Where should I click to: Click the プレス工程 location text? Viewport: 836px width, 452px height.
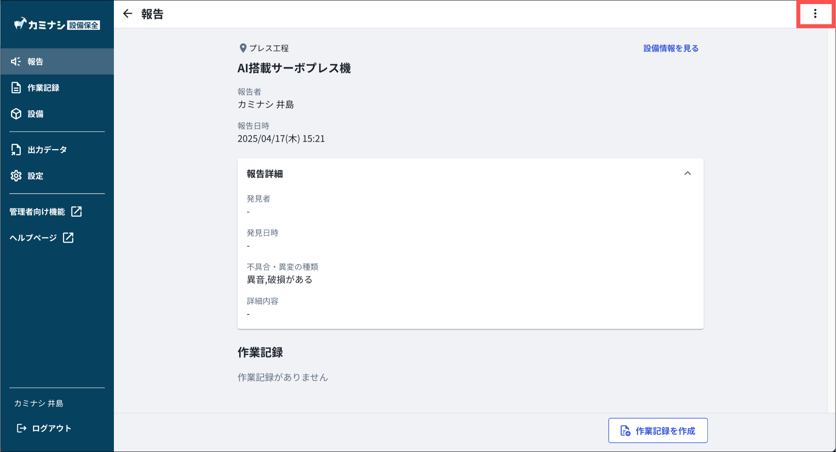pos(269,48)
